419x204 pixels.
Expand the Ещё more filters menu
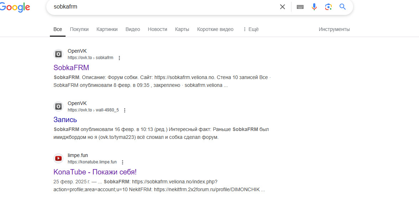[x=250, y=29]
